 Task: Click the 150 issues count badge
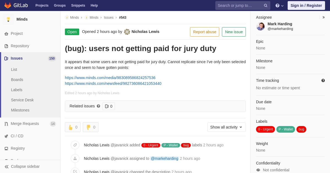tap(52, 58)
